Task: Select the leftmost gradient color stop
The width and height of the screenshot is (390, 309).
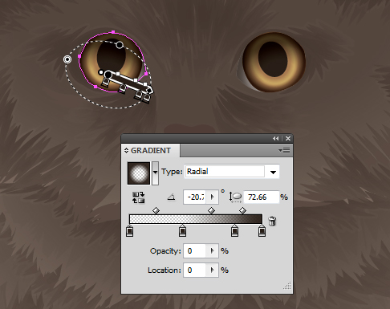Action: tap(129, 231)
